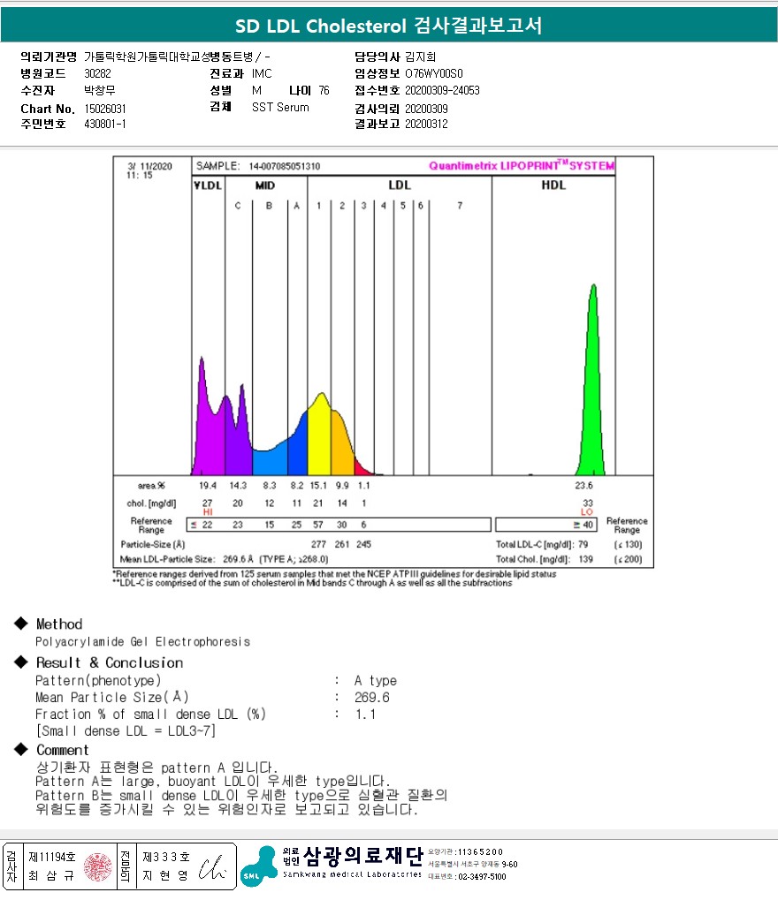Click the resident number 430801-1
Viewport: 778px width, 900px height.
pos(104,124)
